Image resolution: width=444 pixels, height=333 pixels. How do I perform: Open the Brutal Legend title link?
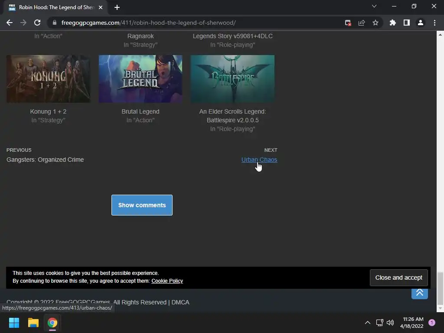point(140,111)
